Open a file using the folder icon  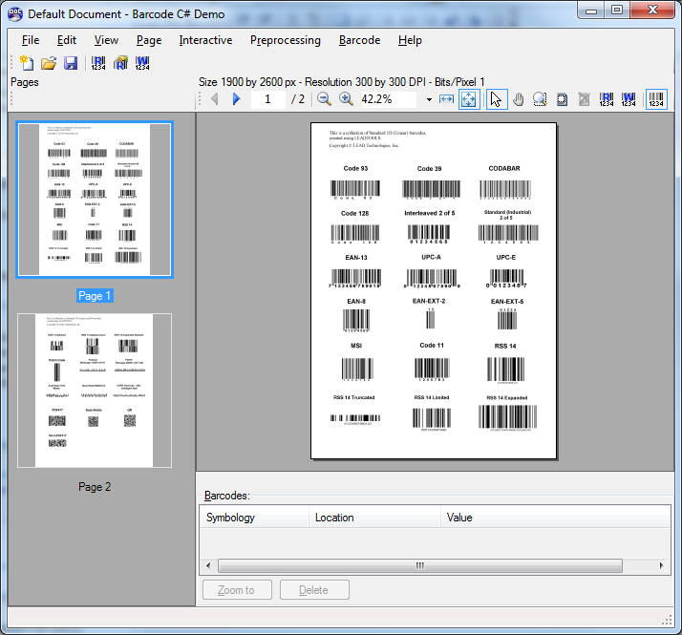click(x=49, y=63)
